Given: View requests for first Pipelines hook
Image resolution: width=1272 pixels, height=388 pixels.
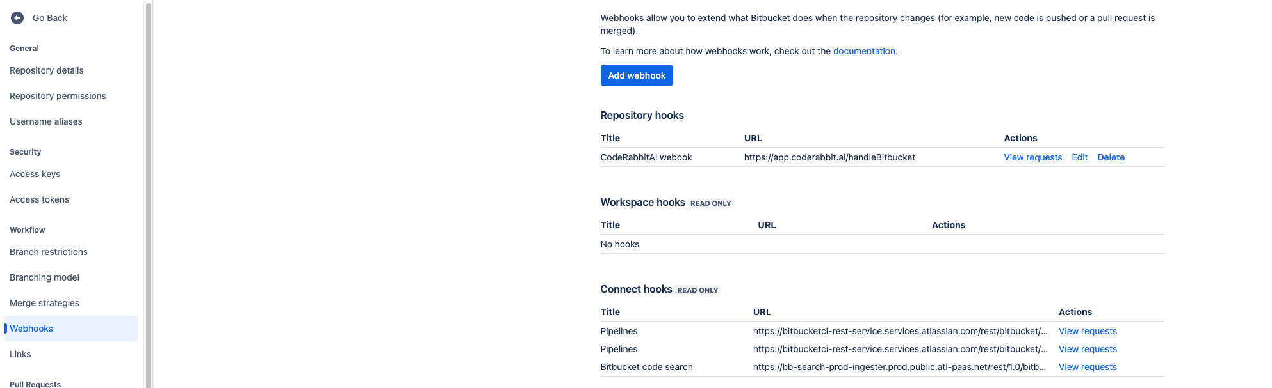Looking at the screenshot, I should click(1088, 331).
